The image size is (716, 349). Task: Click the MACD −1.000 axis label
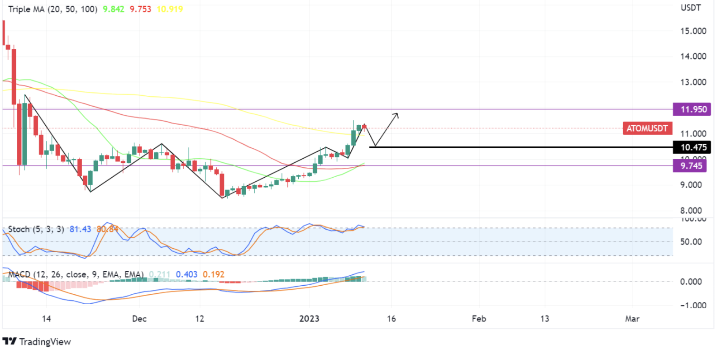[693, 305]
